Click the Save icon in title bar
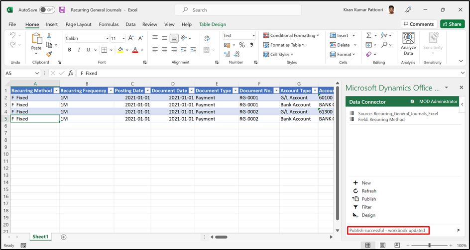 point(62,10)
